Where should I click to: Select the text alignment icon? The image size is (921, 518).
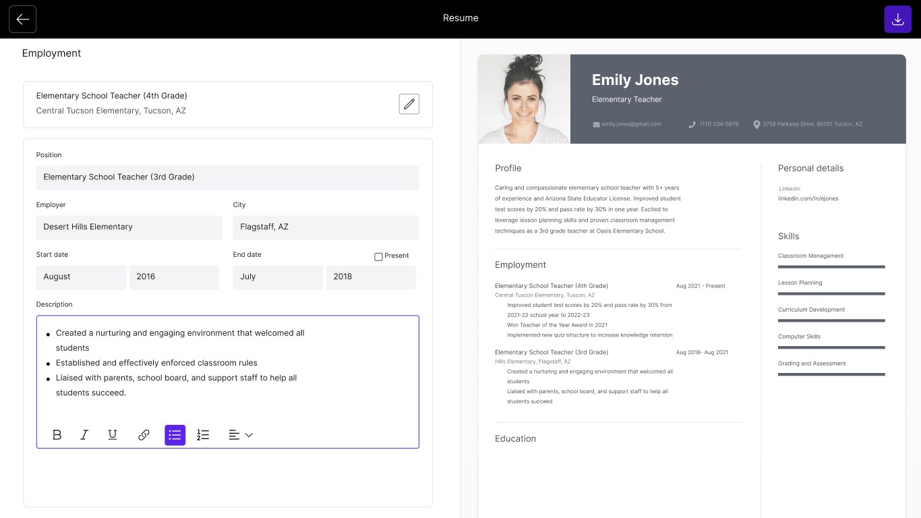(234, 434)
